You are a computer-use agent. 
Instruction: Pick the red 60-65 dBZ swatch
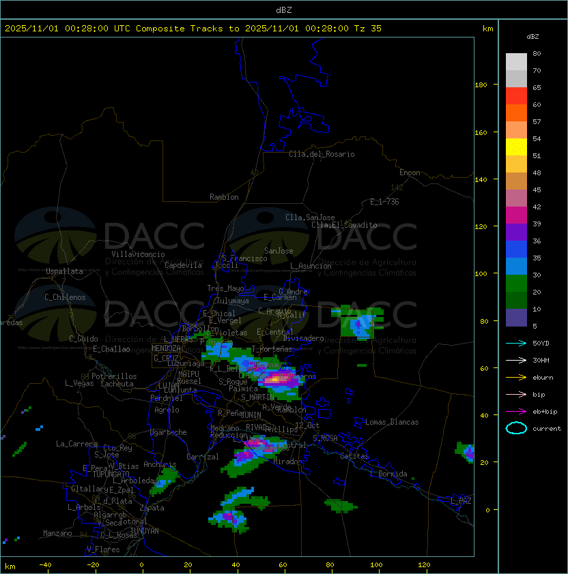[516, 96]
